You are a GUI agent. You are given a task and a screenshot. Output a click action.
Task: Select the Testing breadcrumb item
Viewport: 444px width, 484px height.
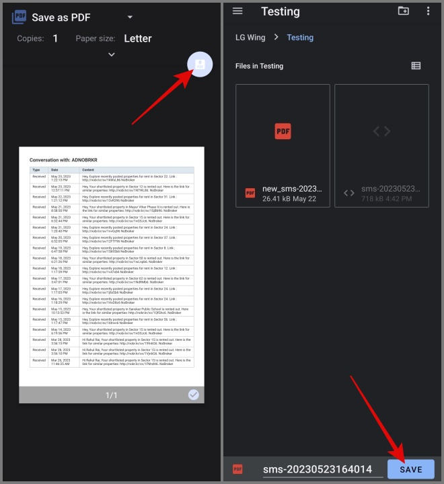tap(300, 38)
